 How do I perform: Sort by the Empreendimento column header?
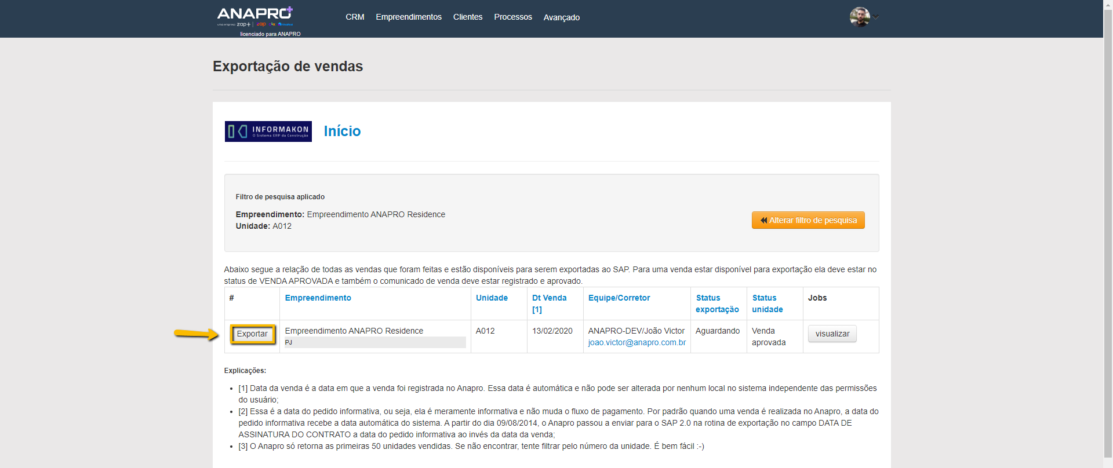pos(318,298)
